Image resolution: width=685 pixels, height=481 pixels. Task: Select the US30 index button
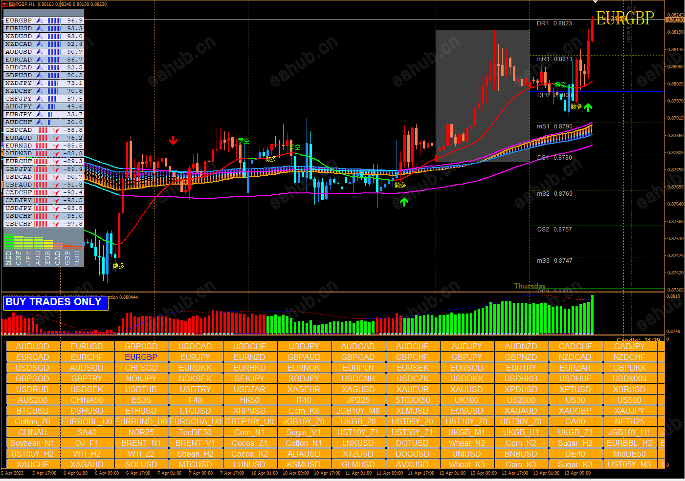coord(575,400)
